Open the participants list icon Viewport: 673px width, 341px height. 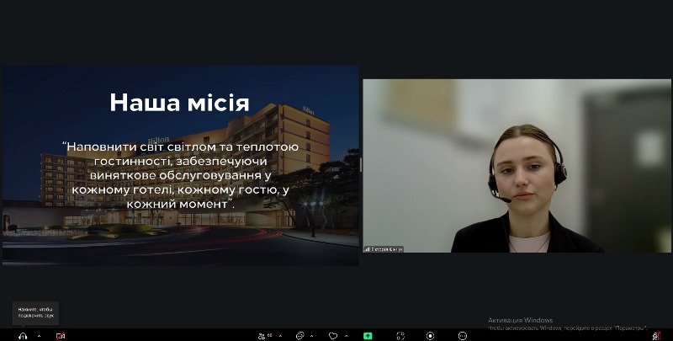(x=262, y=336)
